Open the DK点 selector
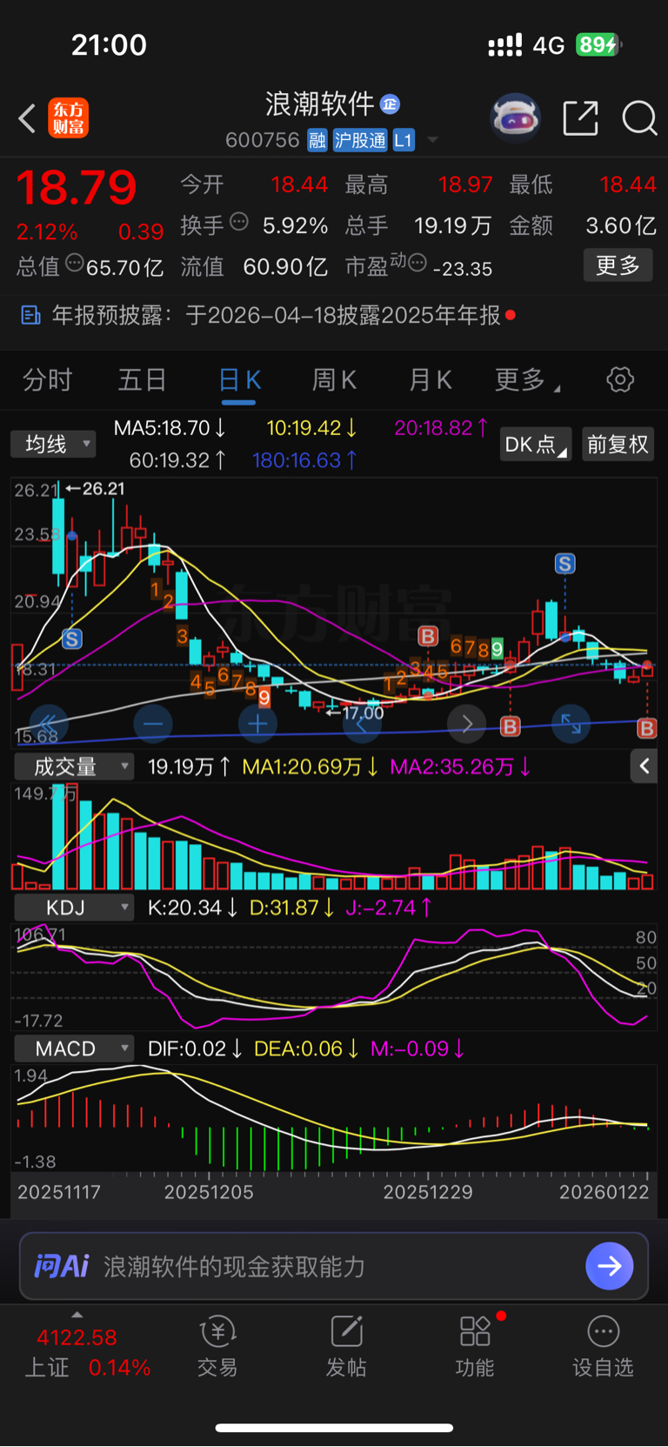This screenshot has height=1447, width=668. pyautogui.click(x=536, y=444)
